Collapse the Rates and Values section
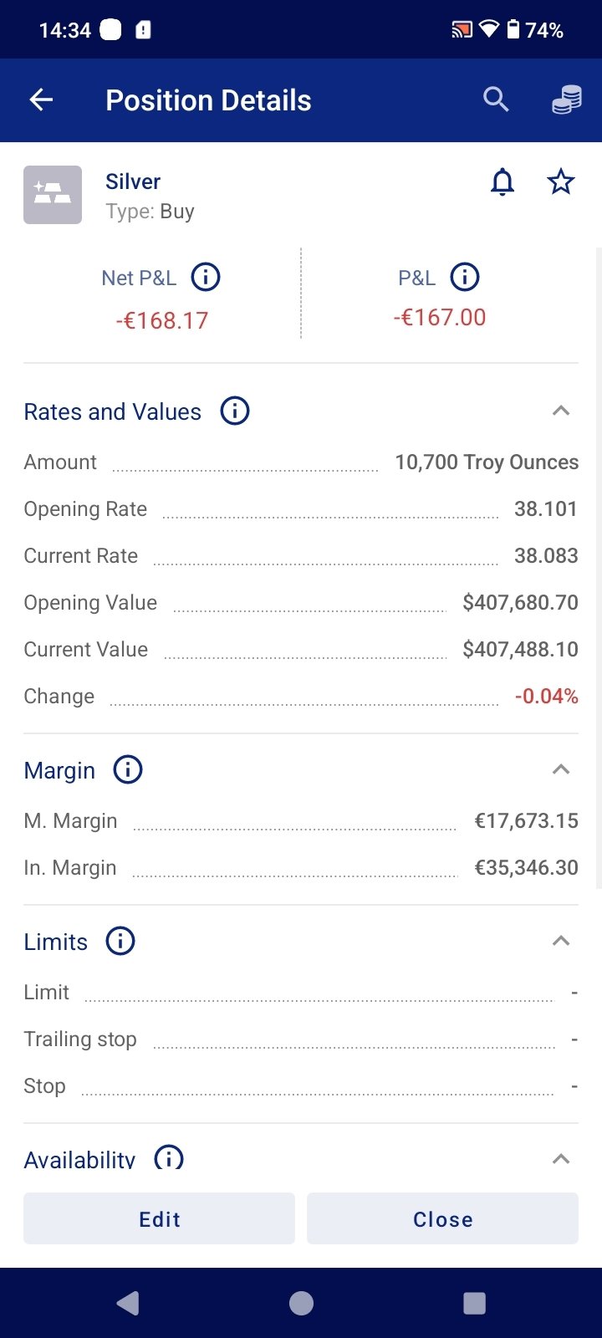Viewport: 602px width, 1338px height. coord(561,411)
